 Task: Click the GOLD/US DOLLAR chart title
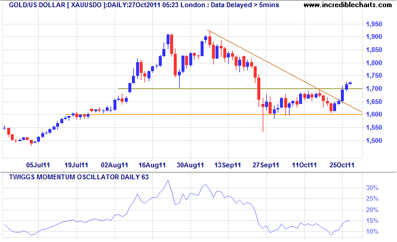[x=144, y=5]
